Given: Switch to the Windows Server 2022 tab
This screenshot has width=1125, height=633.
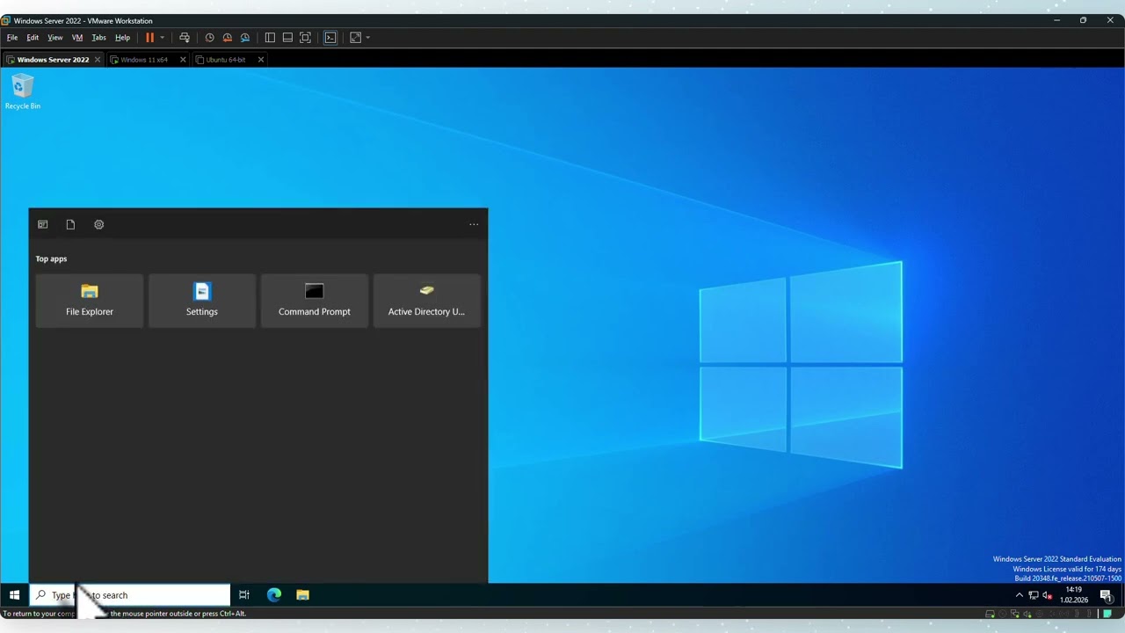Looking at the screenshot, I should click(53, 60).
